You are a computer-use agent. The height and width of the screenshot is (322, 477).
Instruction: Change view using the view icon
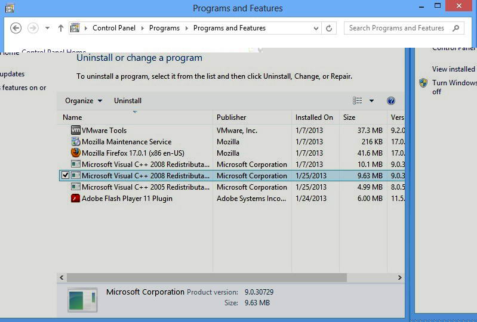358,101
